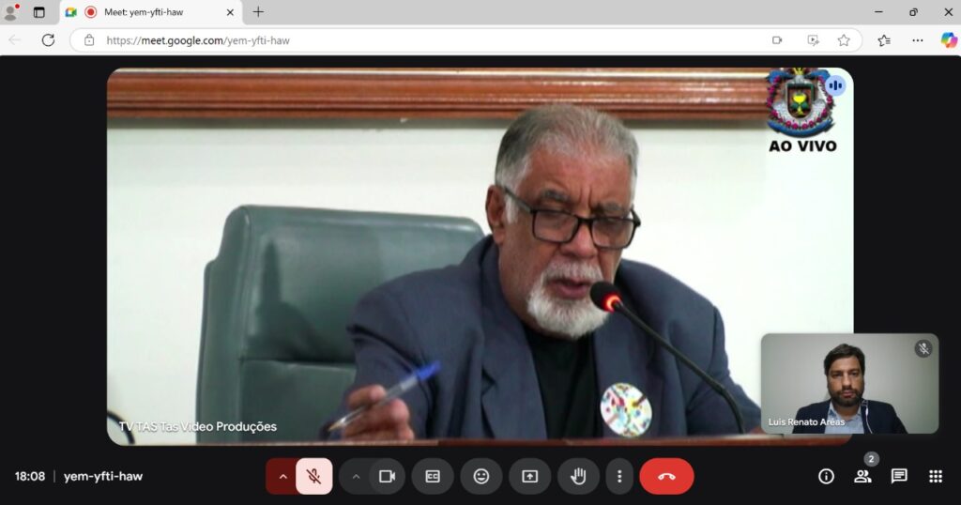961x505 pixels.
Task: Open the Edge Copilot icon
Action: coord(949,40)
